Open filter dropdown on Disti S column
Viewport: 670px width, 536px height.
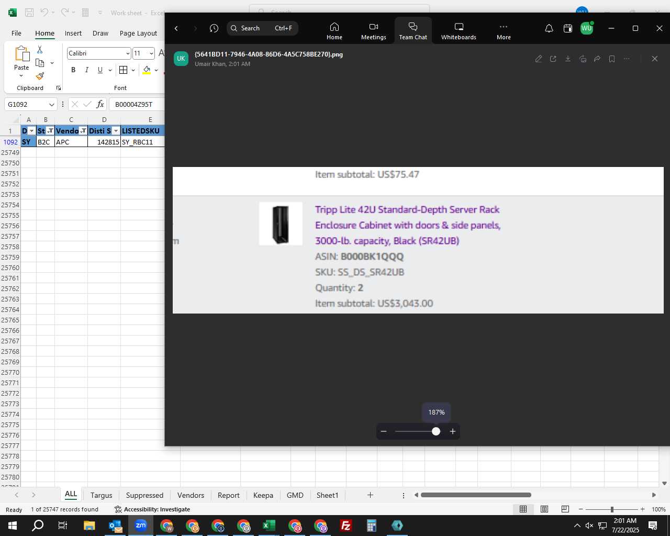pyautogui.click(x=116, y=131)
